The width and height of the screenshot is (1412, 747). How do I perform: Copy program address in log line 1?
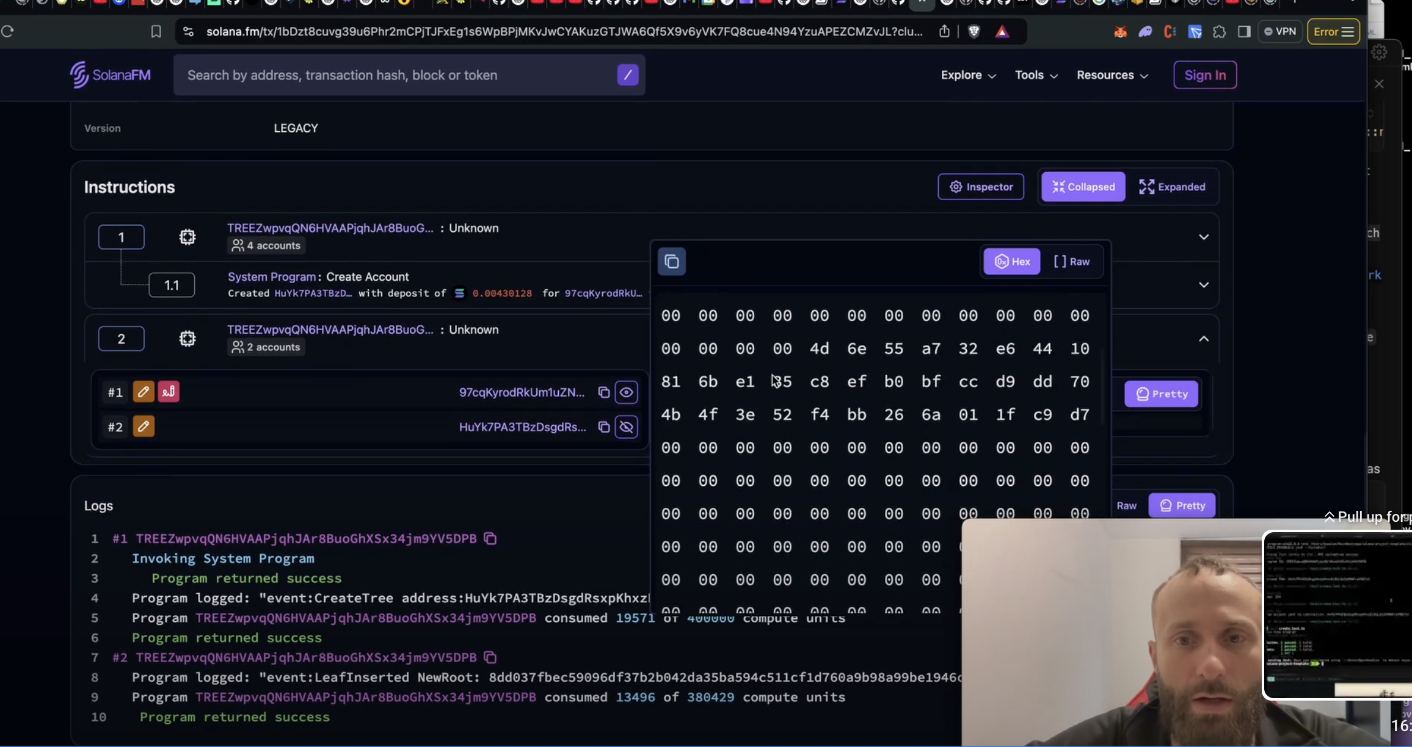pos(490,538)
